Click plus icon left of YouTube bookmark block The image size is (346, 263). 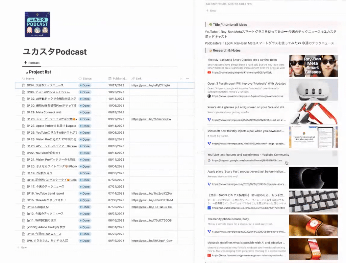pos(198,152)
